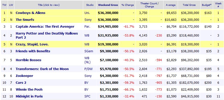Open Transformers: Dark of the Moon link
Viewport: 224px width, 100px height.
pos(42,69)
